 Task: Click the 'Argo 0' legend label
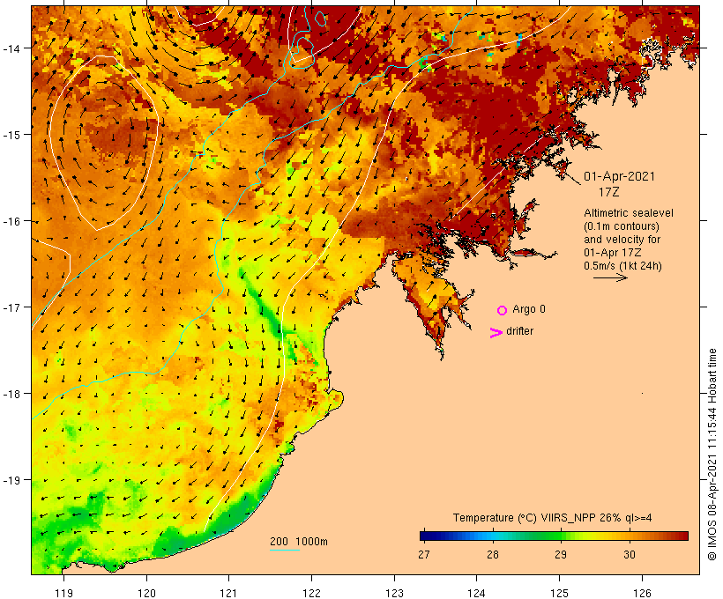click(529, 309)
